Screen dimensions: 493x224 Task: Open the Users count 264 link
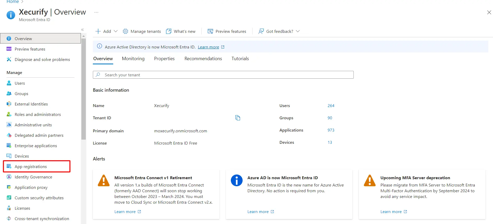[x=331, y=105]
